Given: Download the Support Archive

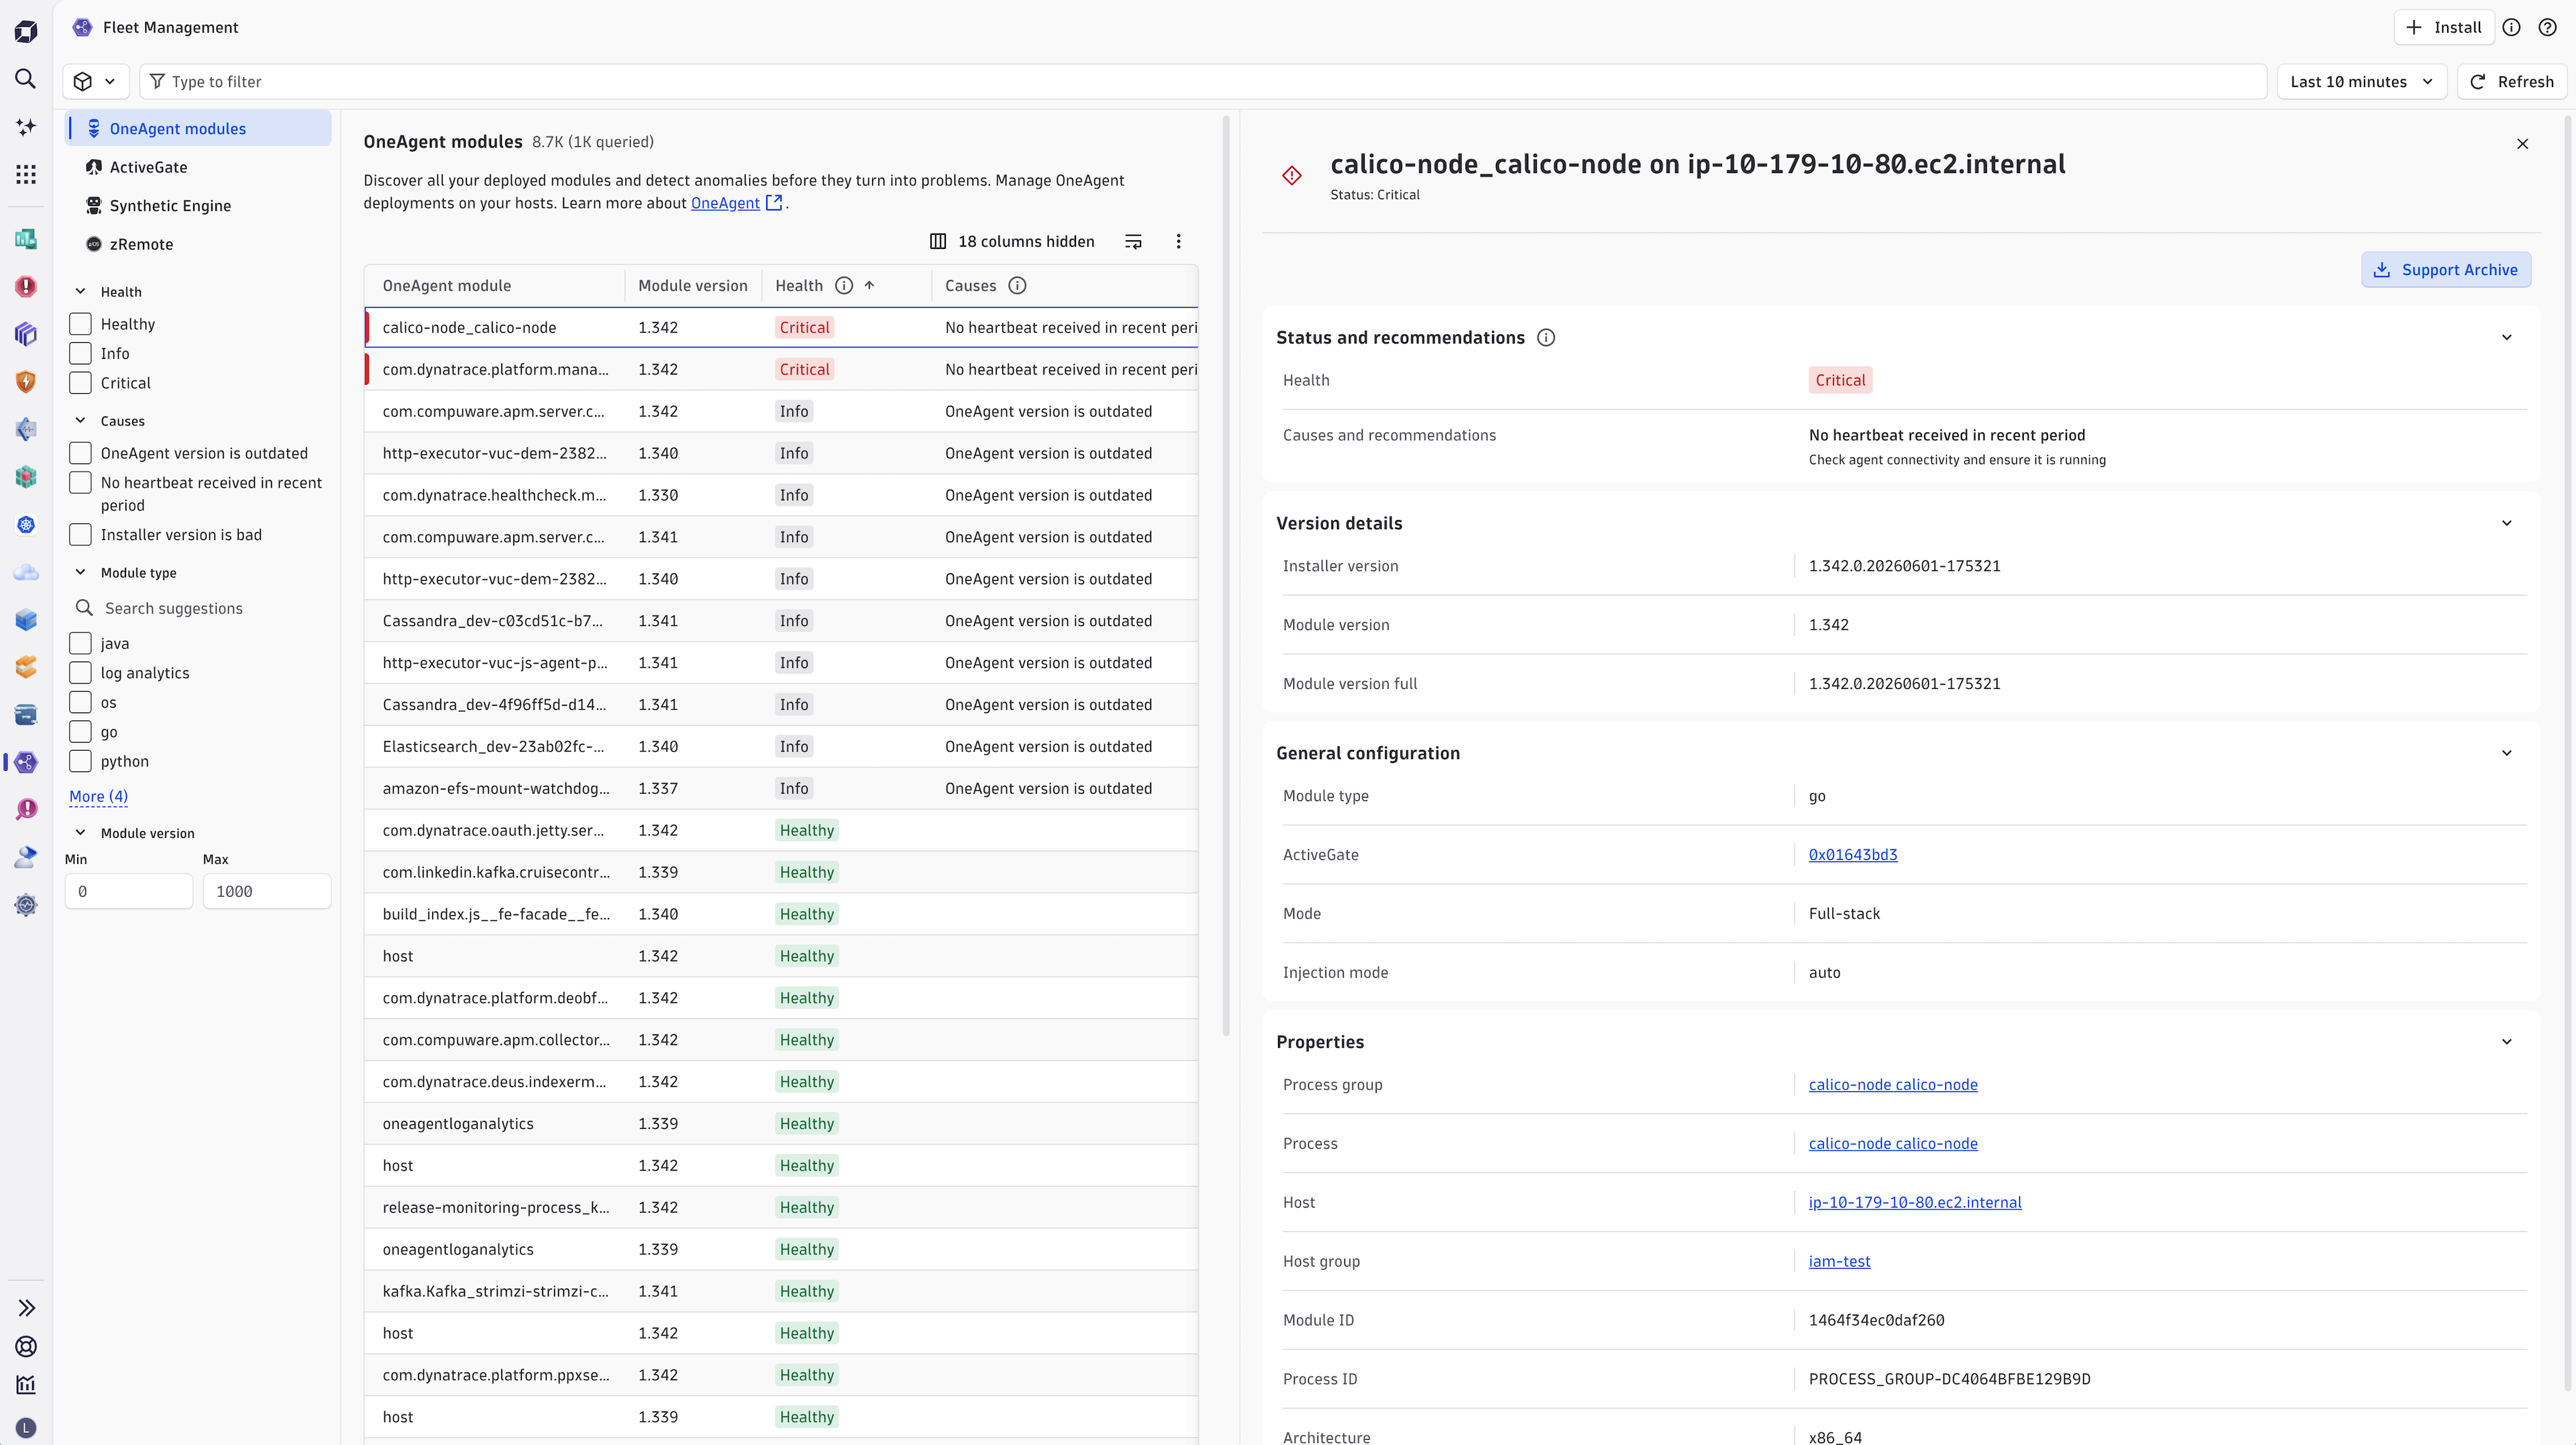Looking at the screenshot, I should pyautogui.click(x=2446, y=270).
